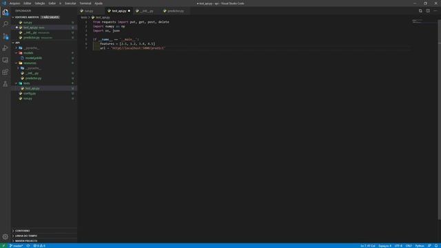Open the Ajuda menu
This screenshot has height=248, width=441.
point(99,3)
